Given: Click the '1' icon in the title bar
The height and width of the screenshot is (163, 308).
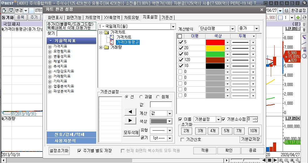Looking at the screenshot, I should pyautogui.click(x=276, y=3).
